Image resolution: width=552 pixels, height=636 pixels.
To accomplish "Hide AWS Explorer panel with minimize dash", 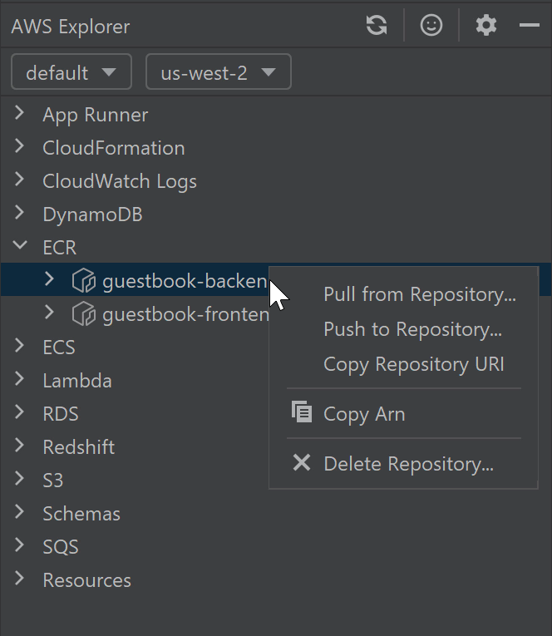I will click(530, 26).
